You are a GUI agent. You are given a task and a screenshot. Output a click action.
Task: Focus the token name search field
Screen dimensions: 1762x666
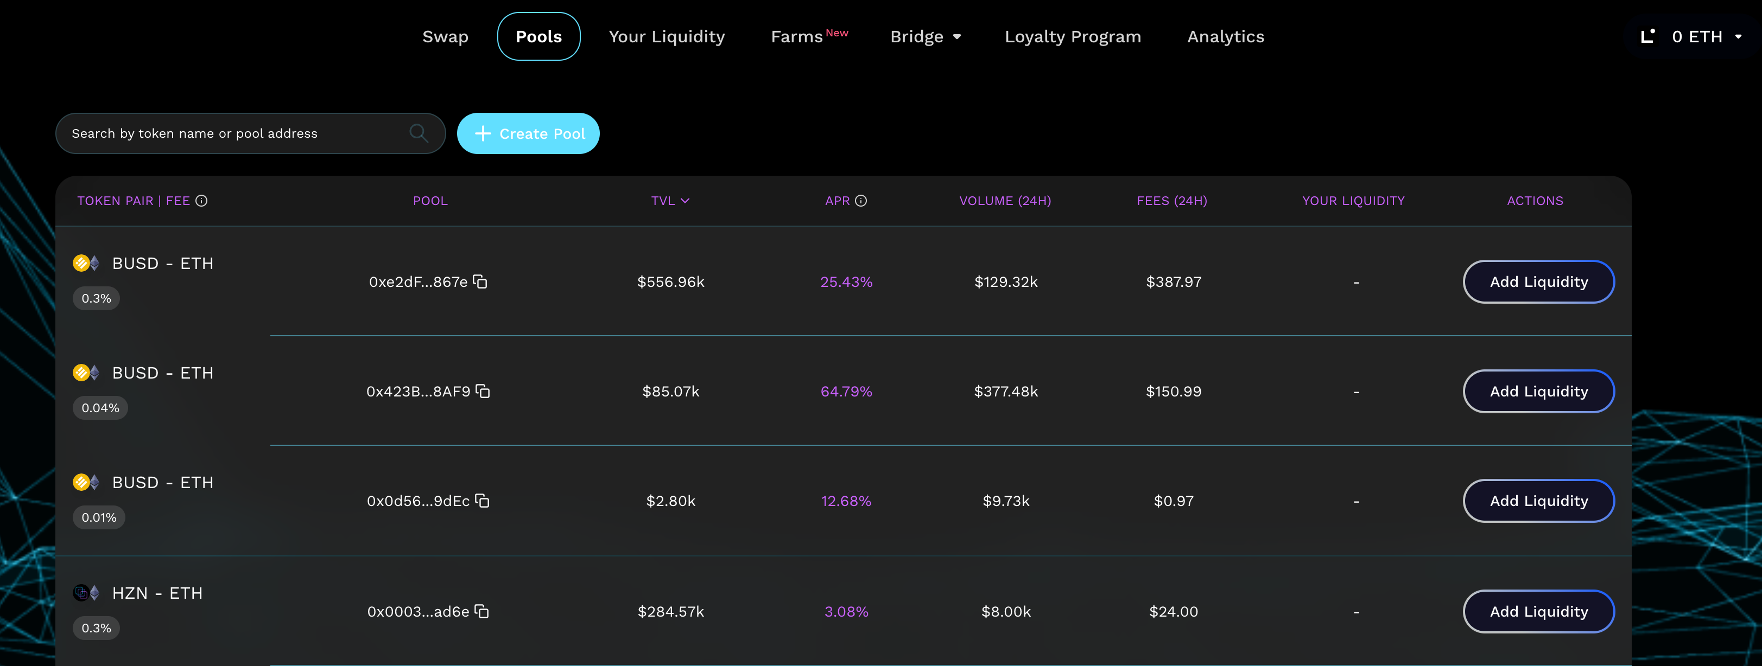(232, 133)
